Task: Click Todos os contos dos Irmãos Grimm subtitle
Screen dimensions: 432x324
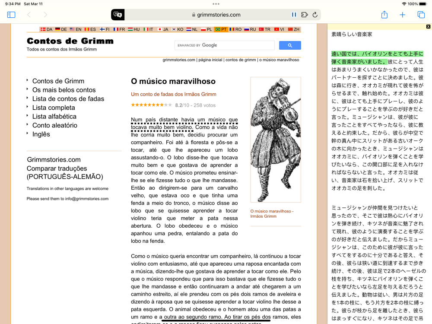Action: pos(62,49)
